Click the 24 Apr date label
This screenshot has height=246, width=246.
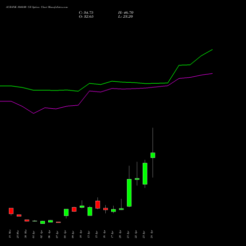pos(152,234)
